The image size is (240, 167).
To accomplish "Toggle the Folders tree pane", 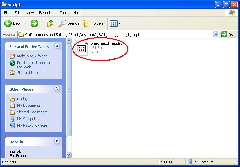I will coord(93,23).
